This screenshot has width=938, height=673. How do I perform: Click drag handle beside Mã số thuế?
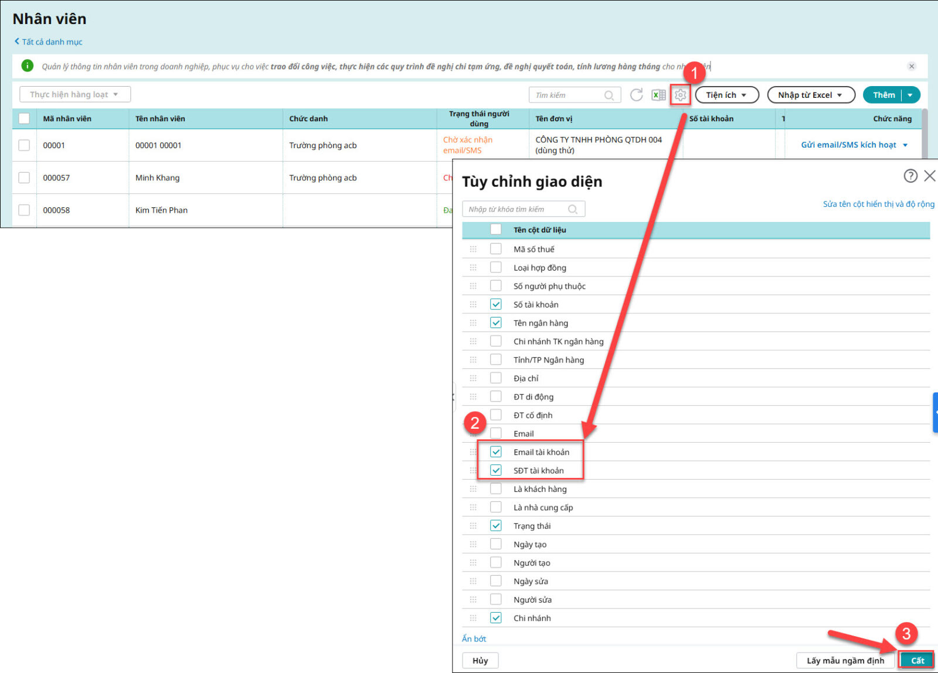point(473,249)
